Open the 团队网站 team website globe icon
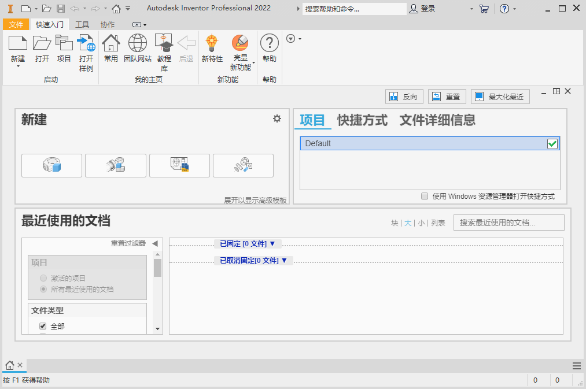586x389 pixels. click(138, 44)
